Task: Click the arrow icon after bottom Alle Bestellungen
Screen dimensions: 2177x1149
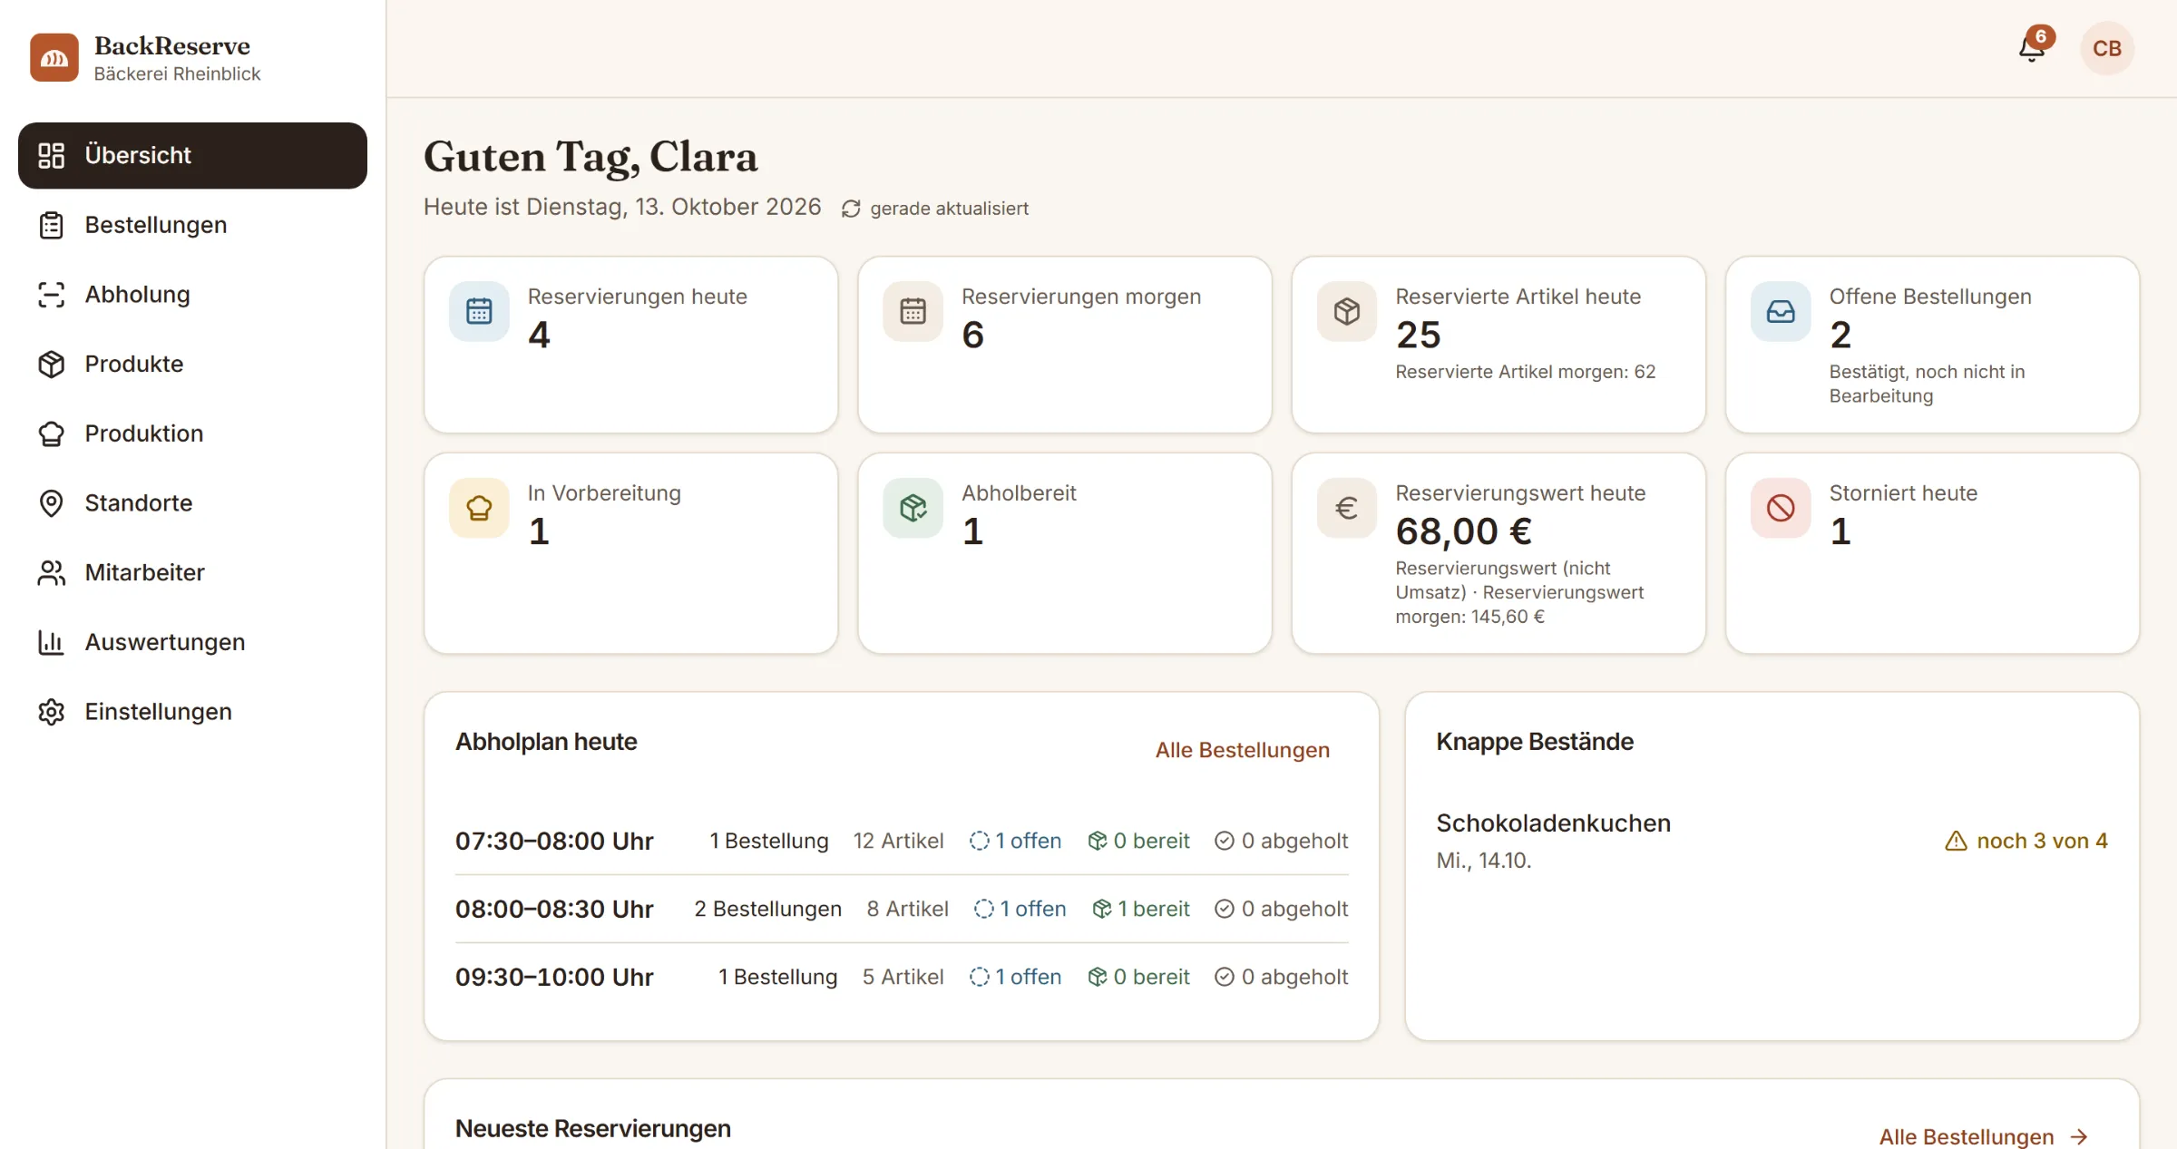Action: tap(2079, 1137)
